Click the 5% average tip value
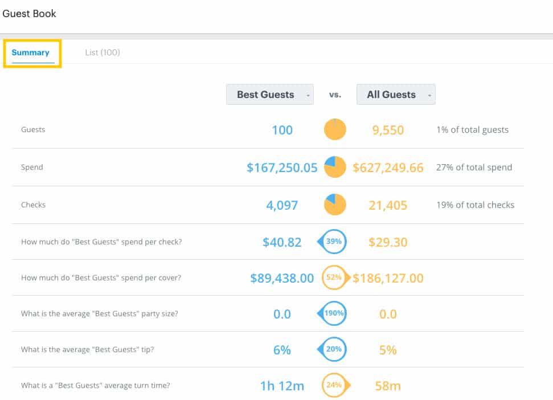Viewport: 553px width, 400px height. [388, 350]
